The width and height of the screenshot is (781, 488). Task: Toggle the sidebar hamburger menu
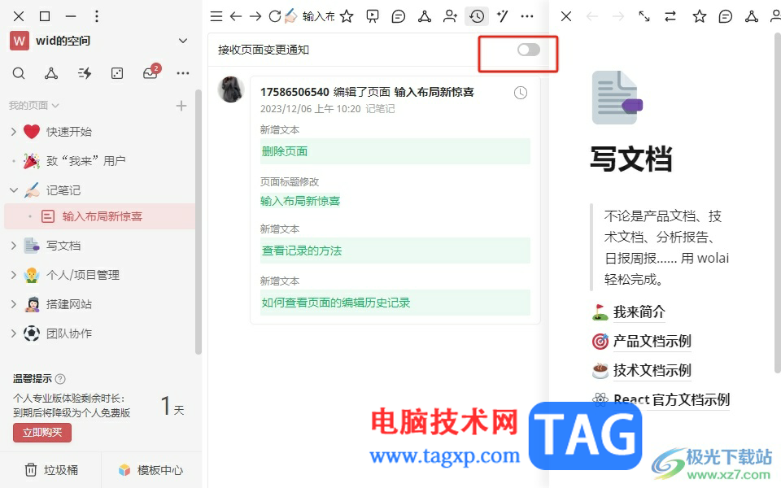(x=216, y=16)
